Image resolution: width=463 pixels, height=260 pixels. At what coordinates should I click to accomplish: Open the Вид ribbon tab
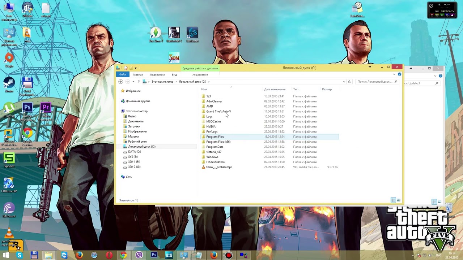tap(174, 74)
